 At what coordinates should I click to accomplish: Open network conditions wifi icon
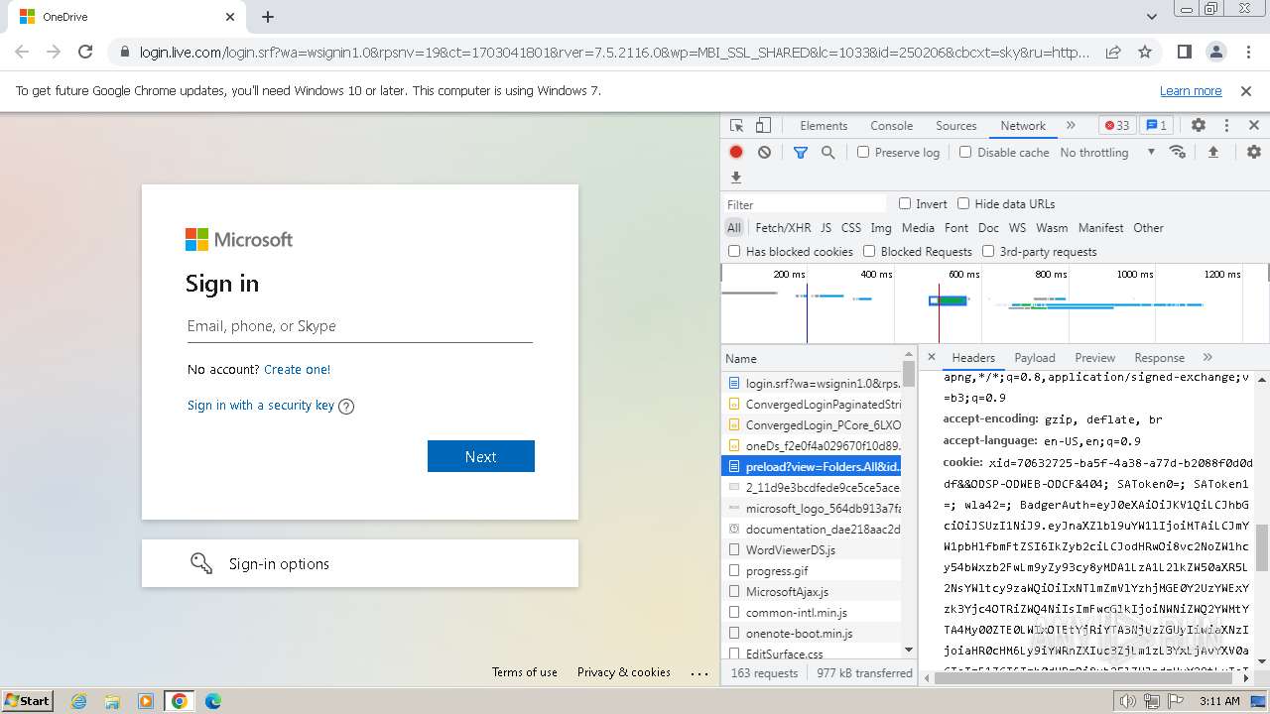click(x=1178, y=152)
